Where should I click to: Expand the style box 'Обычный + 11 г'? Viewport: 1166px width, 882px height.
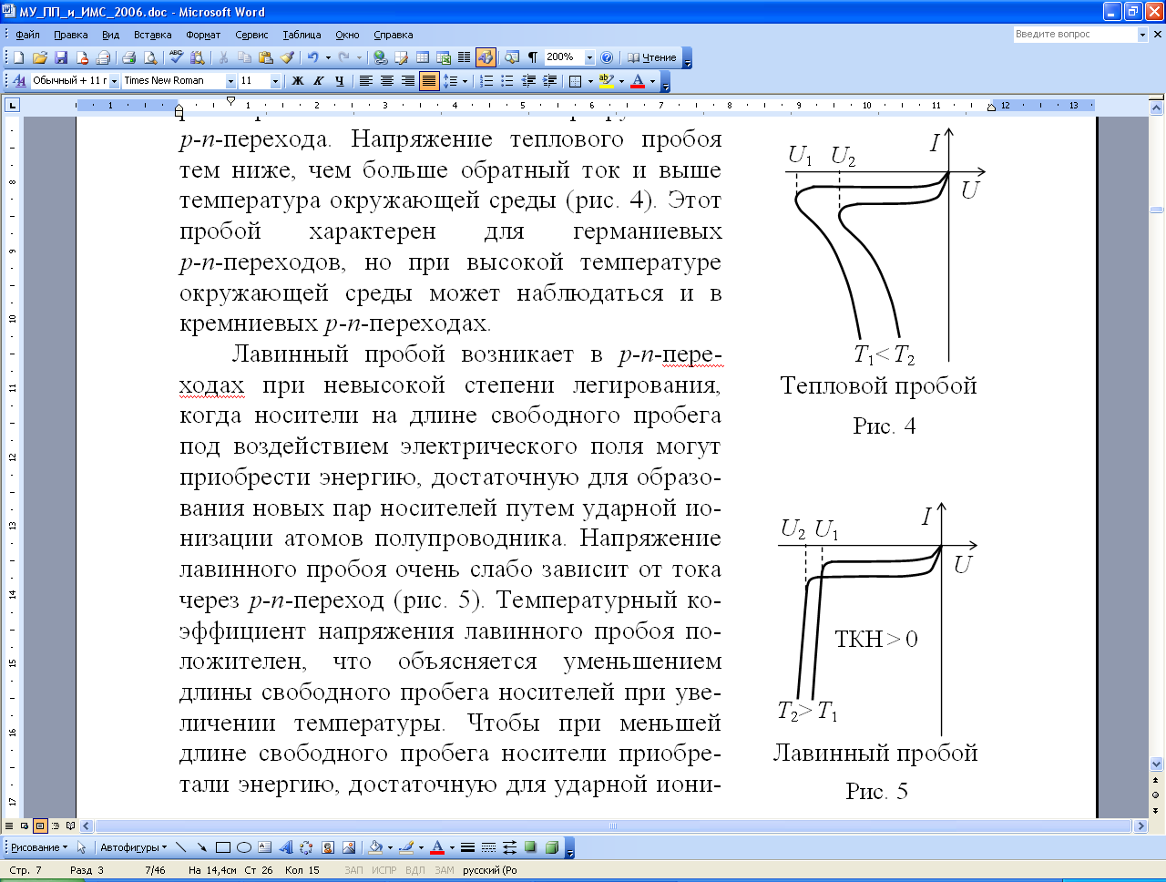pos(114,81)
